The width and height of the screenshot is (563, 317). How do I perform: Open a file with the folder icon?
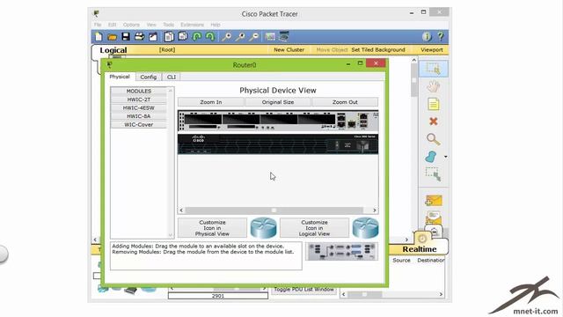pos(112,37)
